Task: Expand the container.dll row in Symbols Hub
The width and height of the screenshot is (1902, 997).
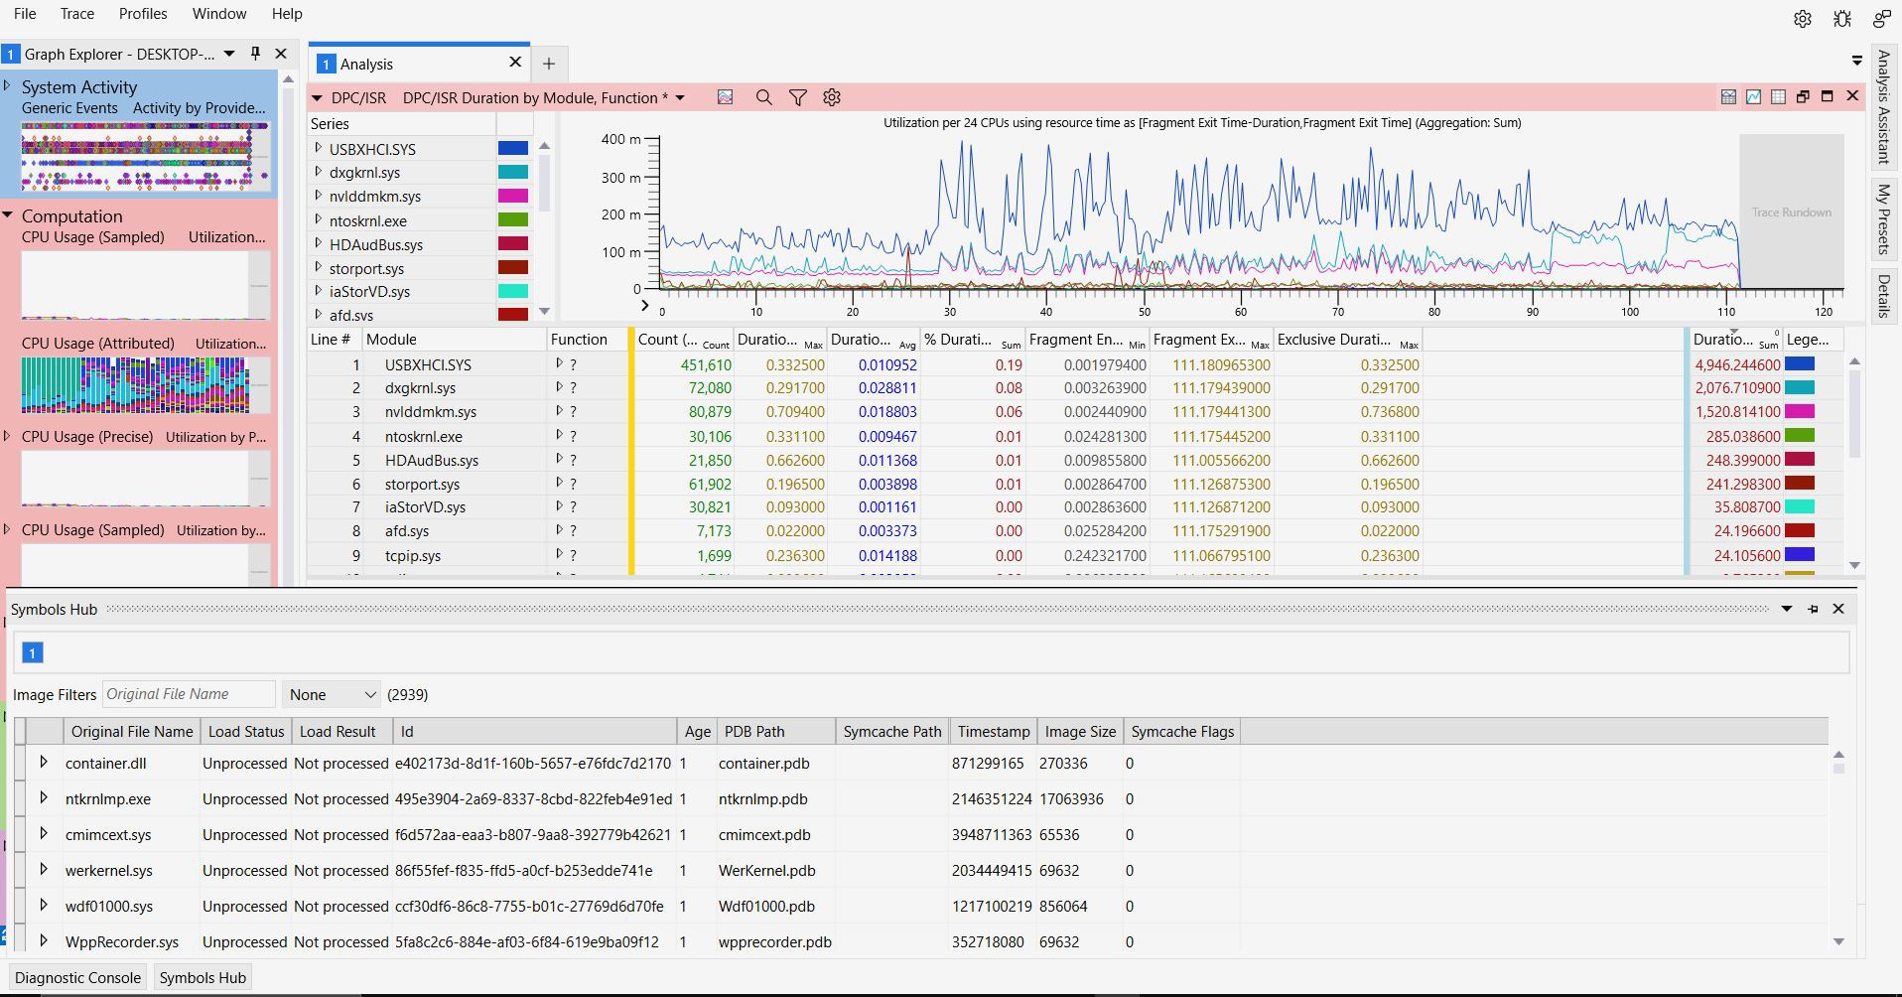Action: [44, 763]
